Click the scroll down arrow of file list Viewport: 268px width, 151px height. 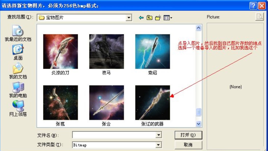pyautogui.click(x=198, y=123)
